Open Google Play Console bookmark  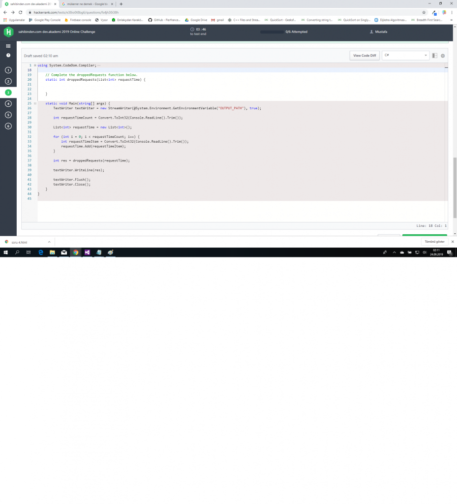click(45, 20)
